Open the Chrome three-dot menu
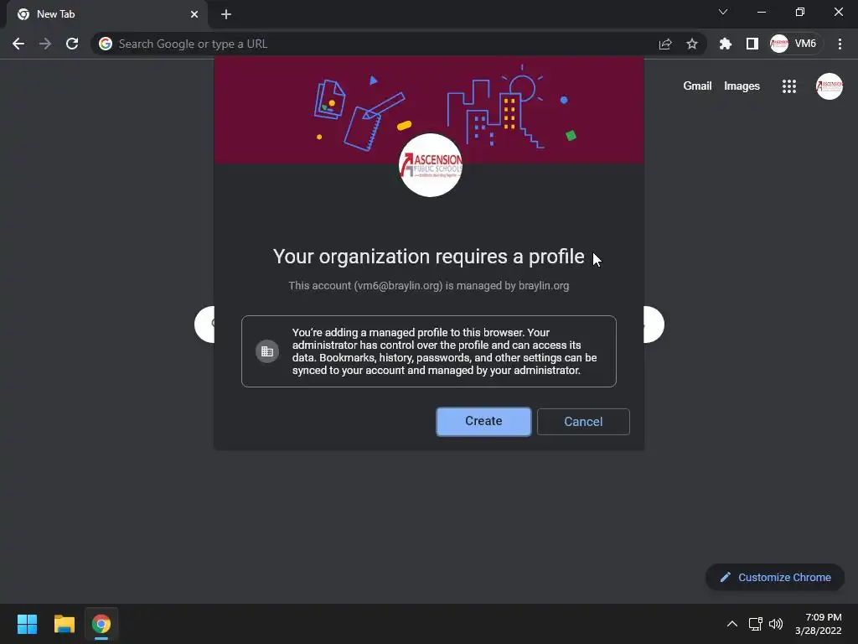The width and height of the screenshot is (858, 644). pos(840,44)
